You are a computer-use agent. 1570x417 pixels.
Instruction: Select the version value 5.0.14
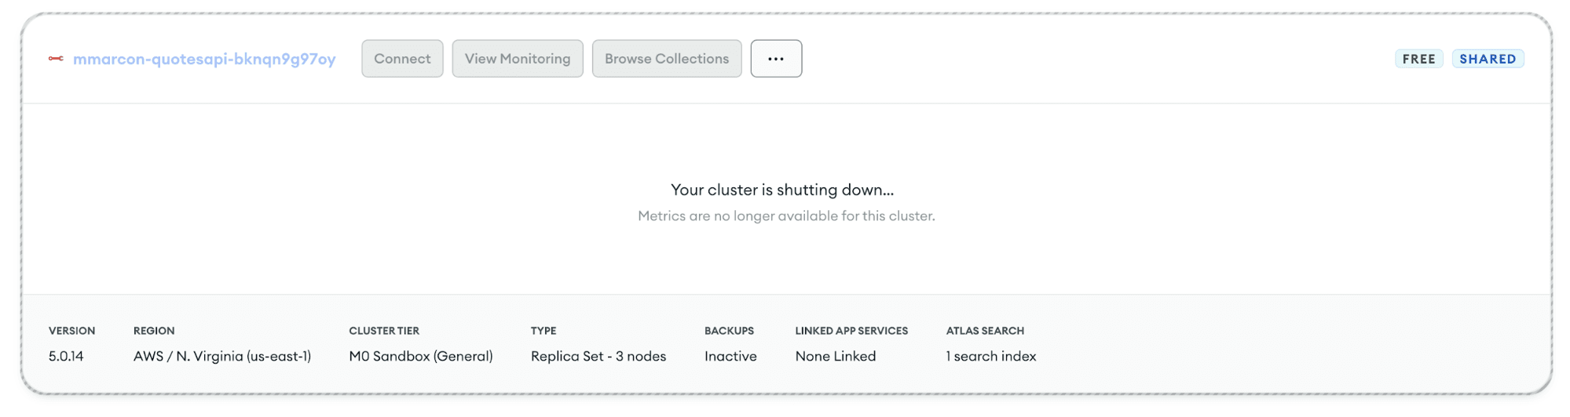click(66, 356)
